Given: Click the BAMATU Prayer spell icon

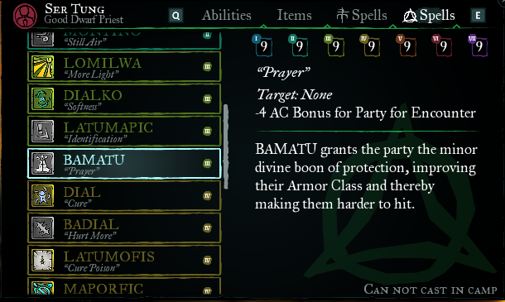Looking at the screenshot, I should pyautogui.click(x=42, y=164).
